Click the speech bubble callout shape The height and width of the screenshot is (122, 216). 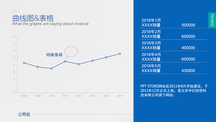(71, 52)
